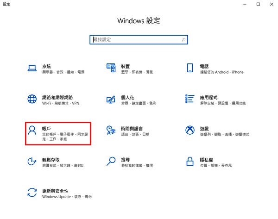Open the 時間與語言 clock and letter icon
This screenshot has height=219, width=278.
111,130
